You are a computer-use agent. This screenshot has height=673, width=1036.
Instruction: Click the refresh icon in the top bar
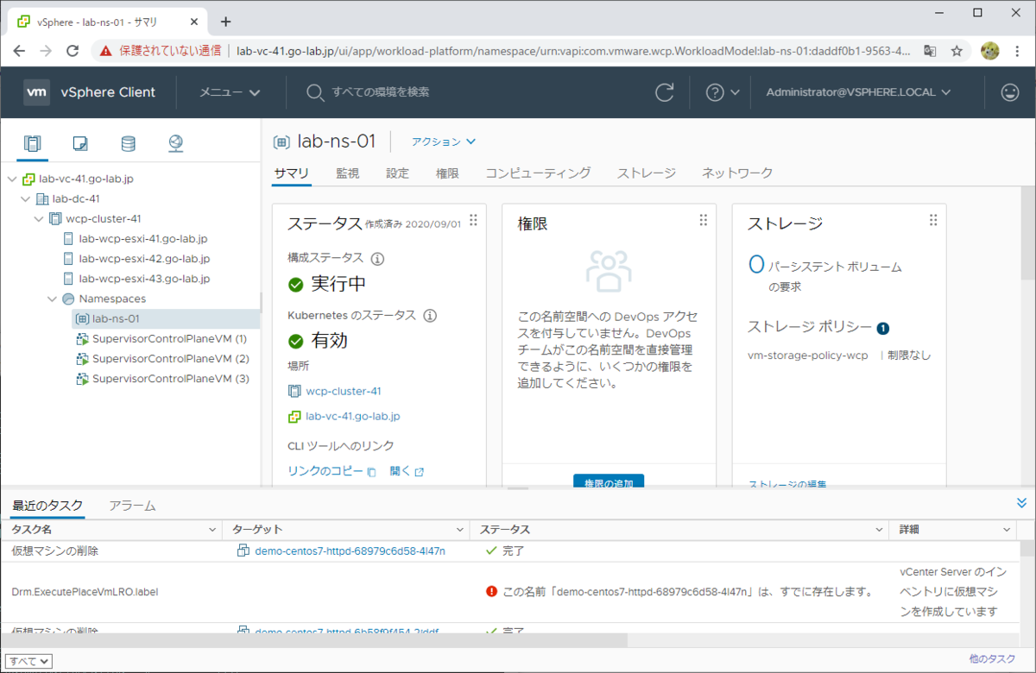664,92
